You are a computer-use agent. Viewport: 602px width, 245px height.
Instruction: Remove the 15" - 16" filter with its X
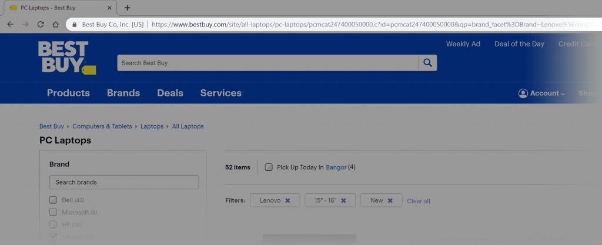pos(343,200)
